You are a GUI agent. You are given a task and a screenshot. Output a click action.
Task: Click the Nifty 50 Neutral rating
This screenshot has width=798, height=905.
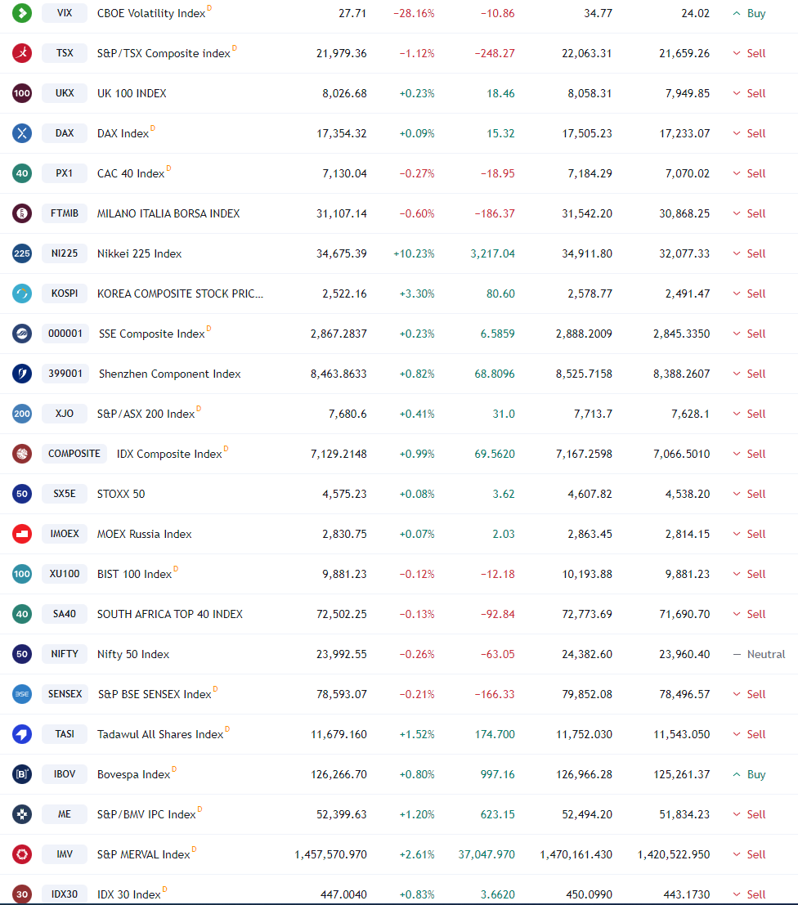[759, 654]
